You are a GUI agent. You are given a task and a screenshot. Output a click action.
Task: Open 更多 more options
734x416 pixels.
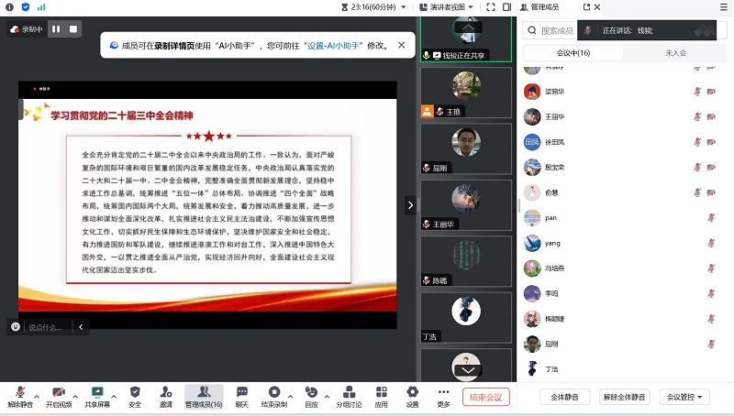tap(443, 397)
